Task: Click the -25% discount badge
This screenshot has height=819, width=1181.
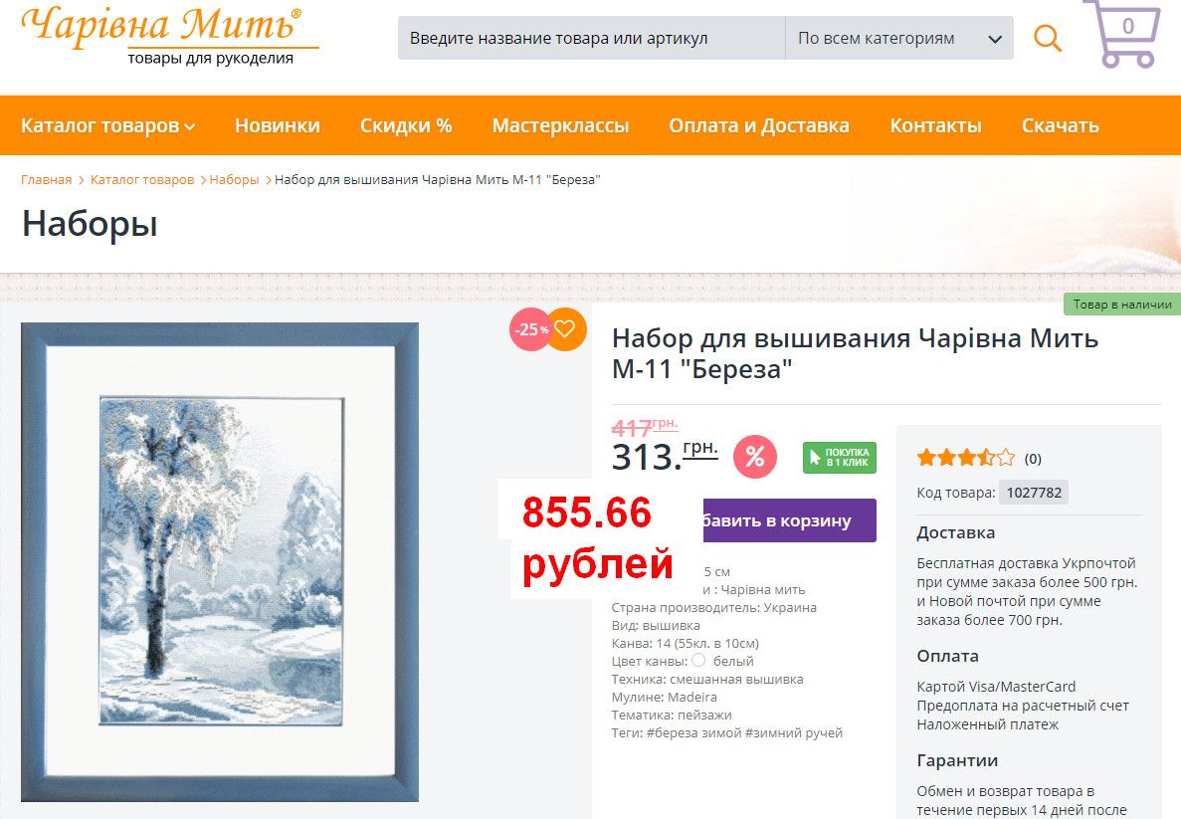Action: (x=529, y=330)
